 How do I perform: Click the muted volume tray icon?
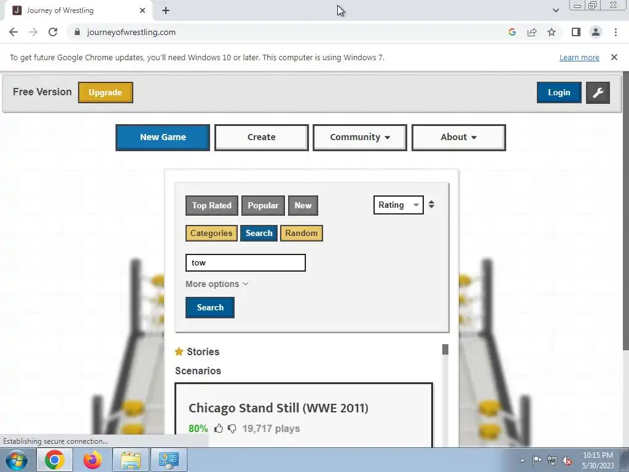[x=567, y=460]
